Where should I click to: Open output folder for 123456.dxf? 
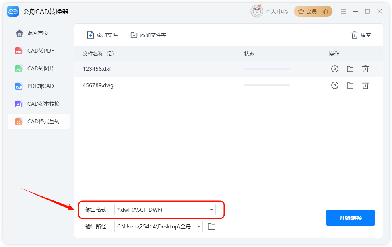coord(350,69)
